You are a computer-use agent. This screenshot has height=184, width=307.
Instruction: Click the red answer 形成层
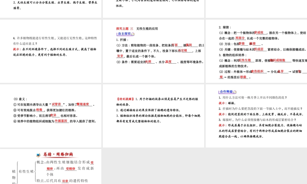259,49
